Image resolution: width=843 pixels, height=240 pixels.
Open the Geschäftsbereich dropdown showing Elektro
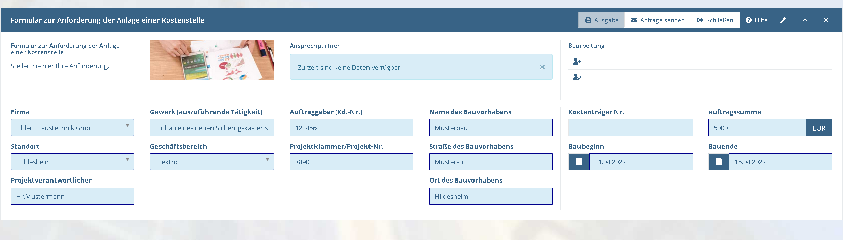(x=212, y=162)
